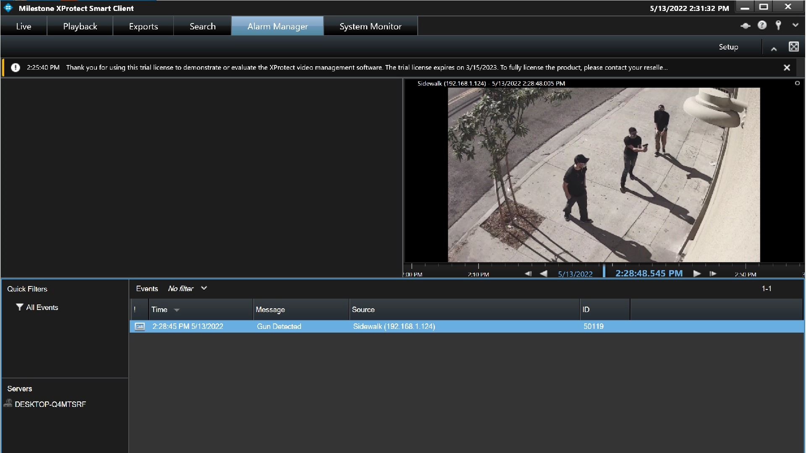Click the 1-1 event count label

pos(767,289)
